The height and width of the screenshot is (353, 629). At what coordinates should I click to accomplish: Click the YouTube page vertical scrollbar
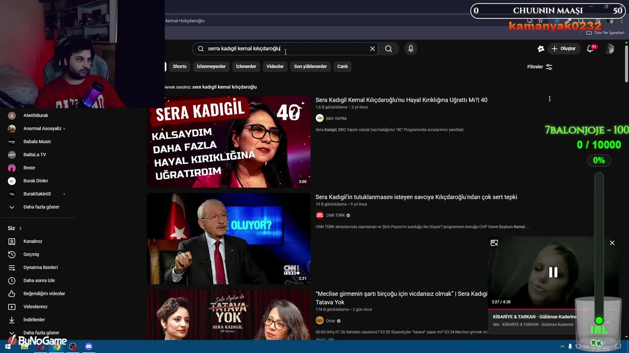[x=626, y=64]
